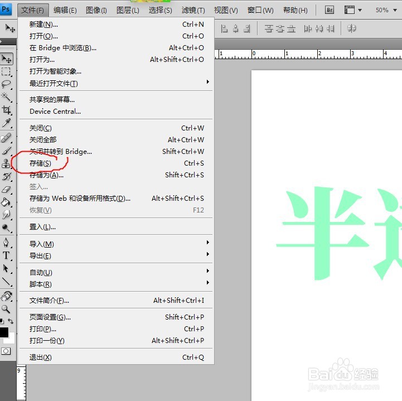Image resolution: width=402 pixels, height=401 pixels.
Task: Choose 存储为 Web 和设备所用格式(D)...
Action: coord(116,198)
